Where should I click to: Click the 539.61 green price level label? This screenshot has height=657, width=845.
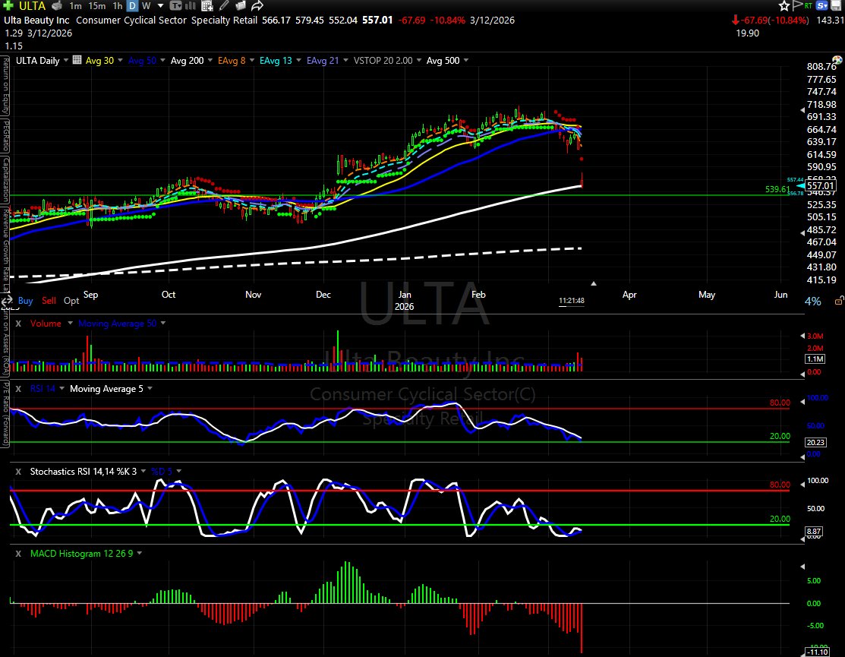pyautogui.click(x=777, y=189)
